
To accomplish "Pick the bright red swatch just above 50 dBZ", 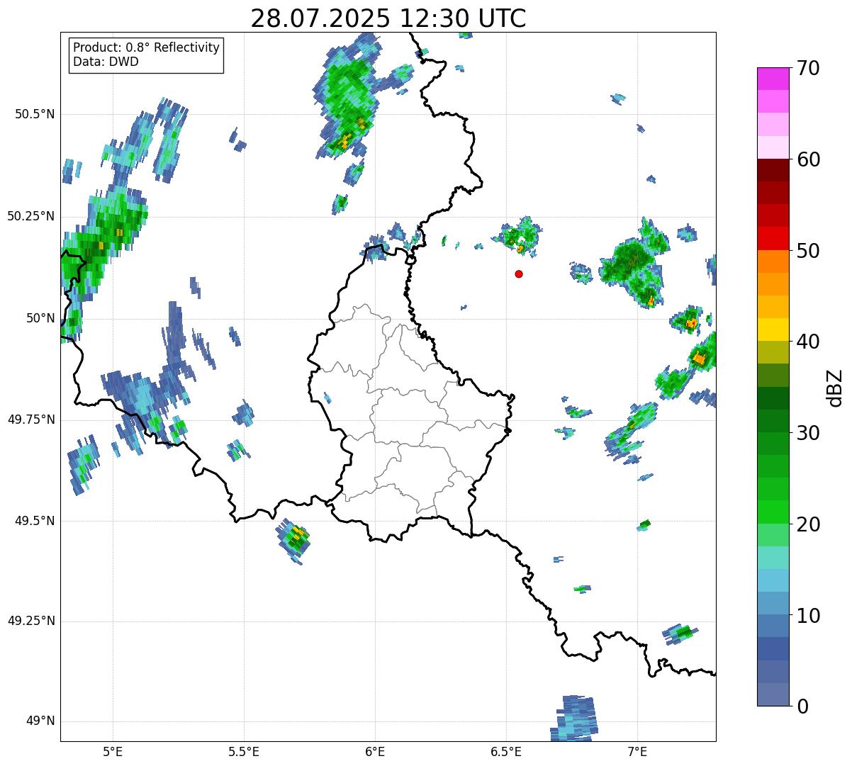I will click(773, 238).
